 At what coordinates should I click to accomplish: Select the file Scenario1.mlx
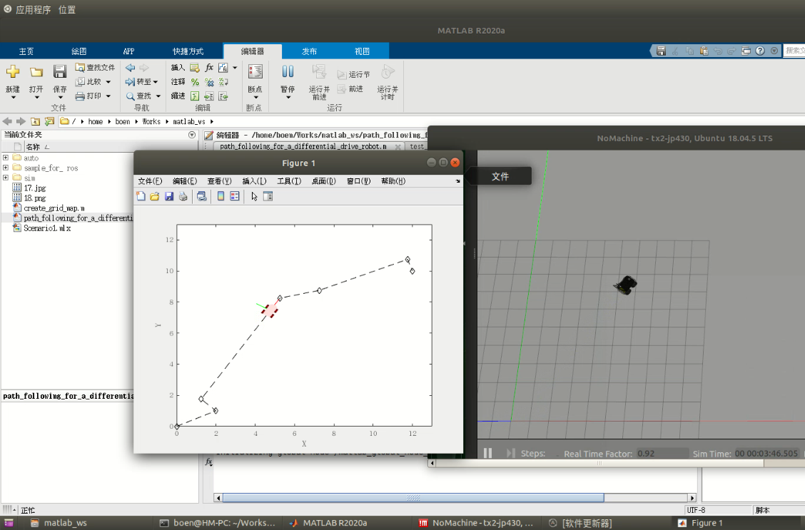(x=47, y=228)
